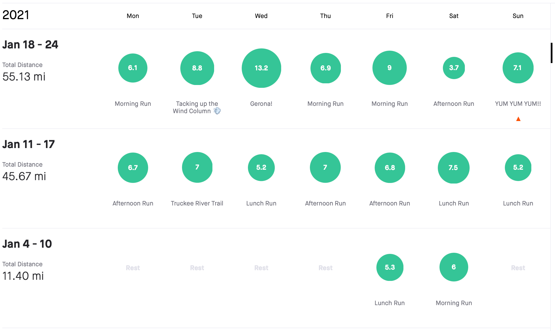Select the 6.1 mile Monday Morning Run bubble
555x331 pixels.
133,68
